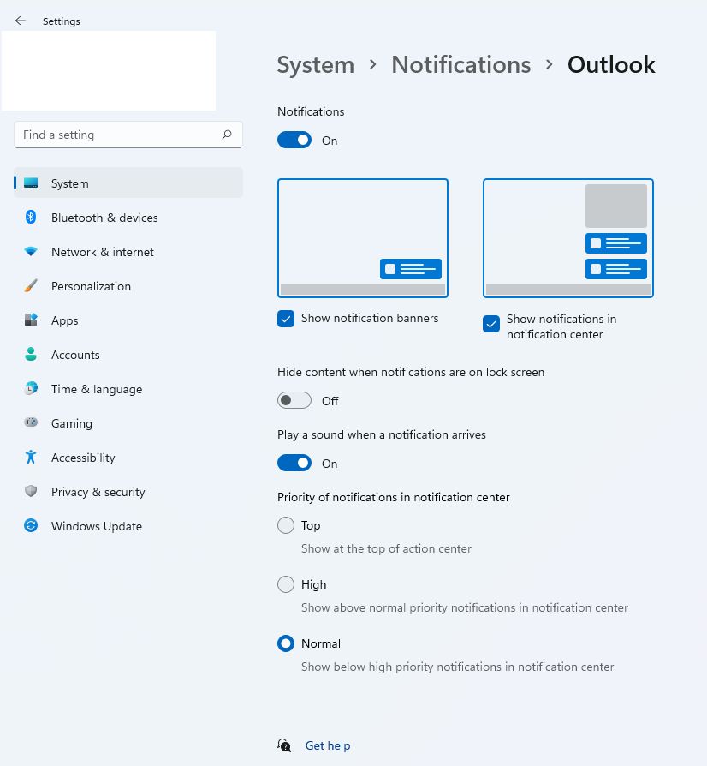This screenshot has height=766, width=707.
Task: Click the Windows Update sync icon
Action: point(31,525)
